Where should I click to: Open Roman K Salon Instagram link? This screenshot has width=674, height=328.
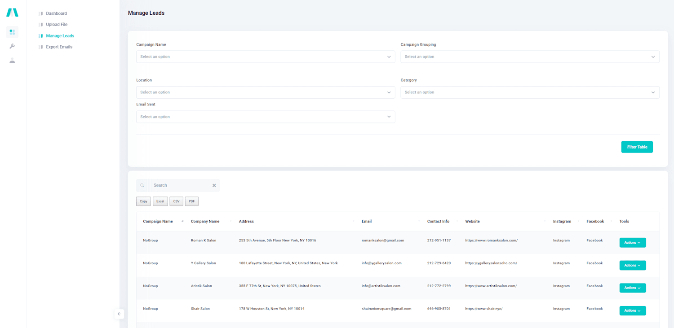561,241
